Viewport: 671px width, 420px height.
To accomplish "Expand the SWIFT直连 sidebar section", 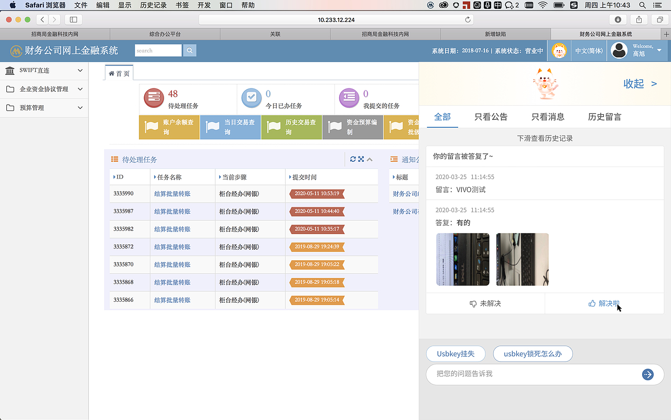I will point(44,70).
